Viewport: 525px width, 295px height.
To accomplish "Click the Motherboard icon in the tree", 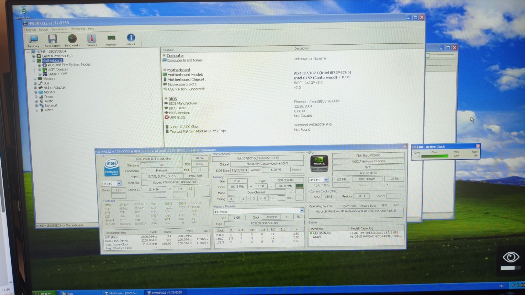I will click(39, 61).
